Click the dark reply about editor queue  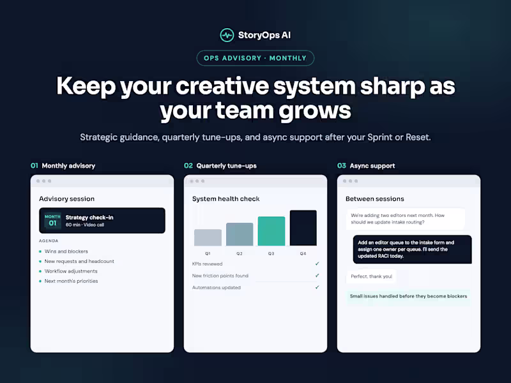coord(412,249)
